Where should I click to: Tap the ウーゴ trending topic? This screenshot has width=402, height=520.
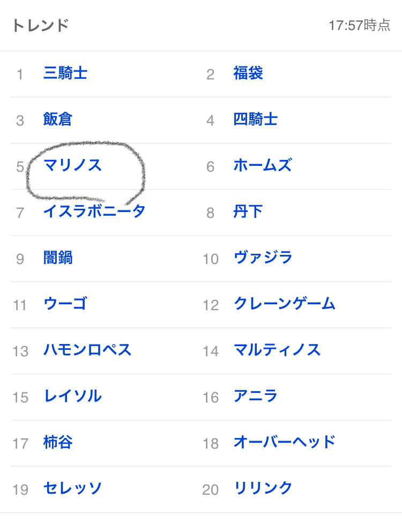point(65,304)
